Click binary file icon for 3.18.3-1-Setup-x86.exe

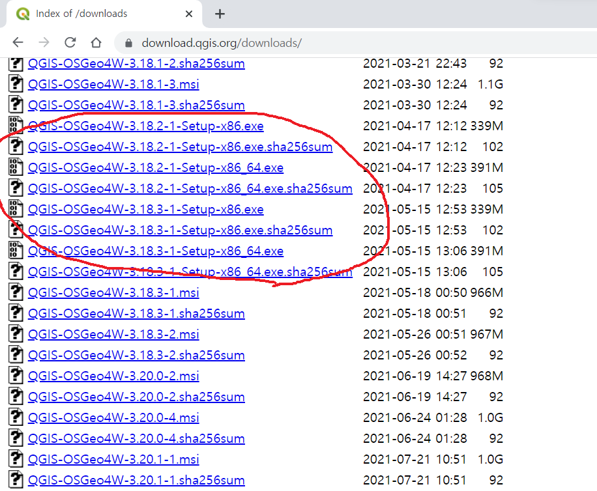pos(16,208)
